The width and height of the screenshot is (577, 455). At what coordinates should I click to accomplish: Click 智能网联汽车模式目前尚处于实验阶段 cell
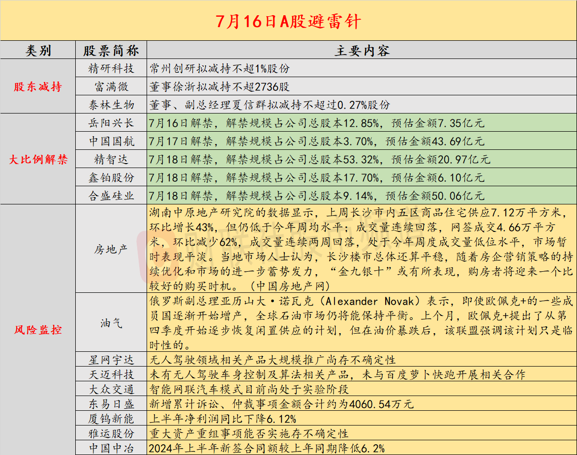pyautogui.click(x=362, y=389)
